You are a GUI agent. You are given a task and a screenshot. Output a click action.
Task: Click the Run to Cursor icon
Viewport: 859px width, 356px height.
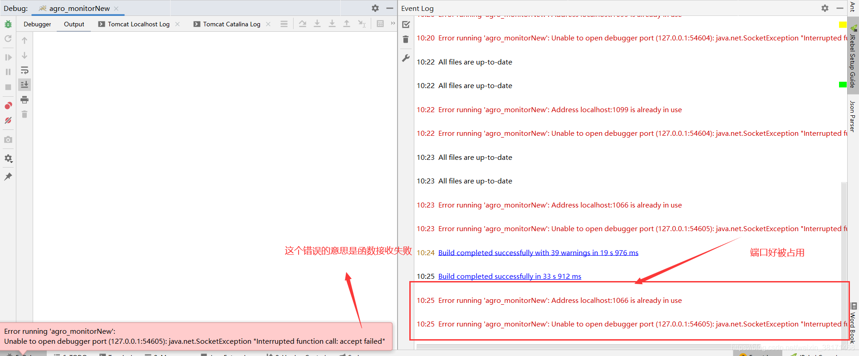(x=362, y=24)
